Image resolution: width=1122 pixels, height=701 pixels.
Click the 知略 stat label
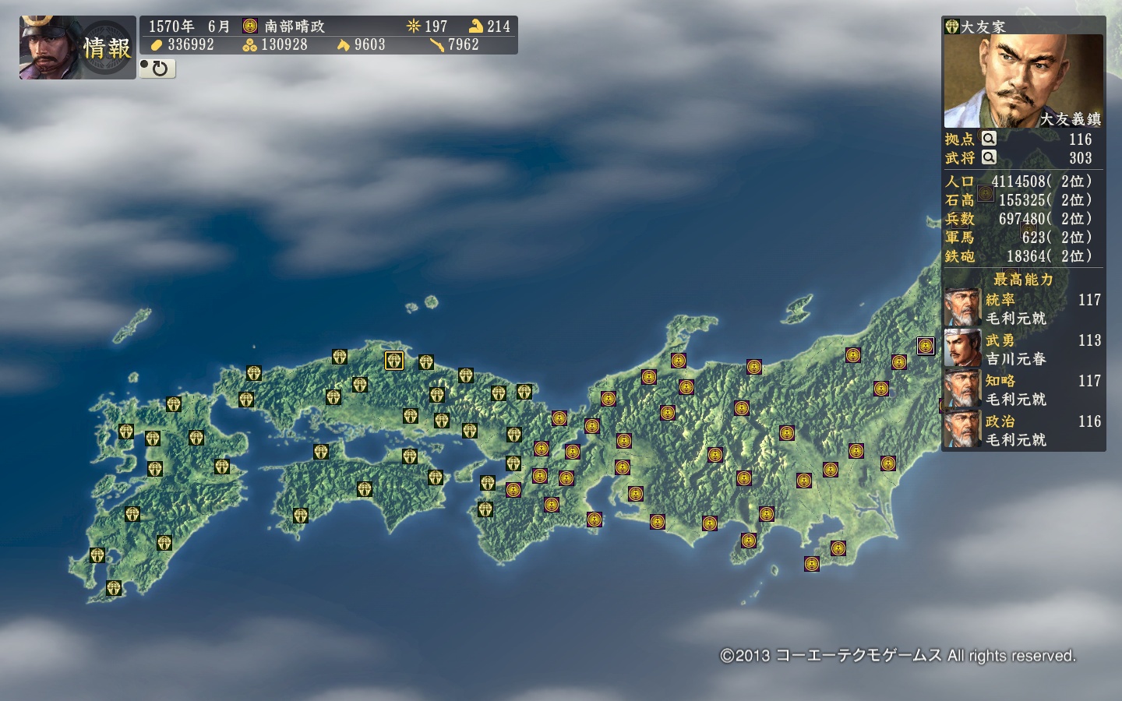pos(1000,381)
